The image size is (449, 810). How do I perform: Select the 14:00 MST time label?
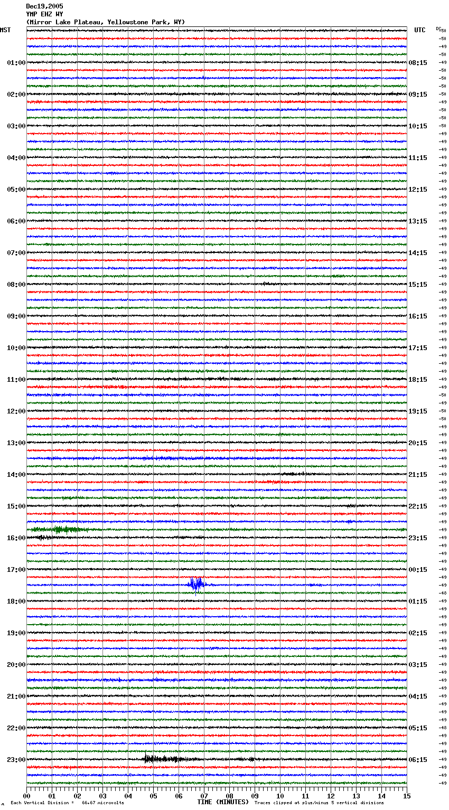(x=16, y=475)
